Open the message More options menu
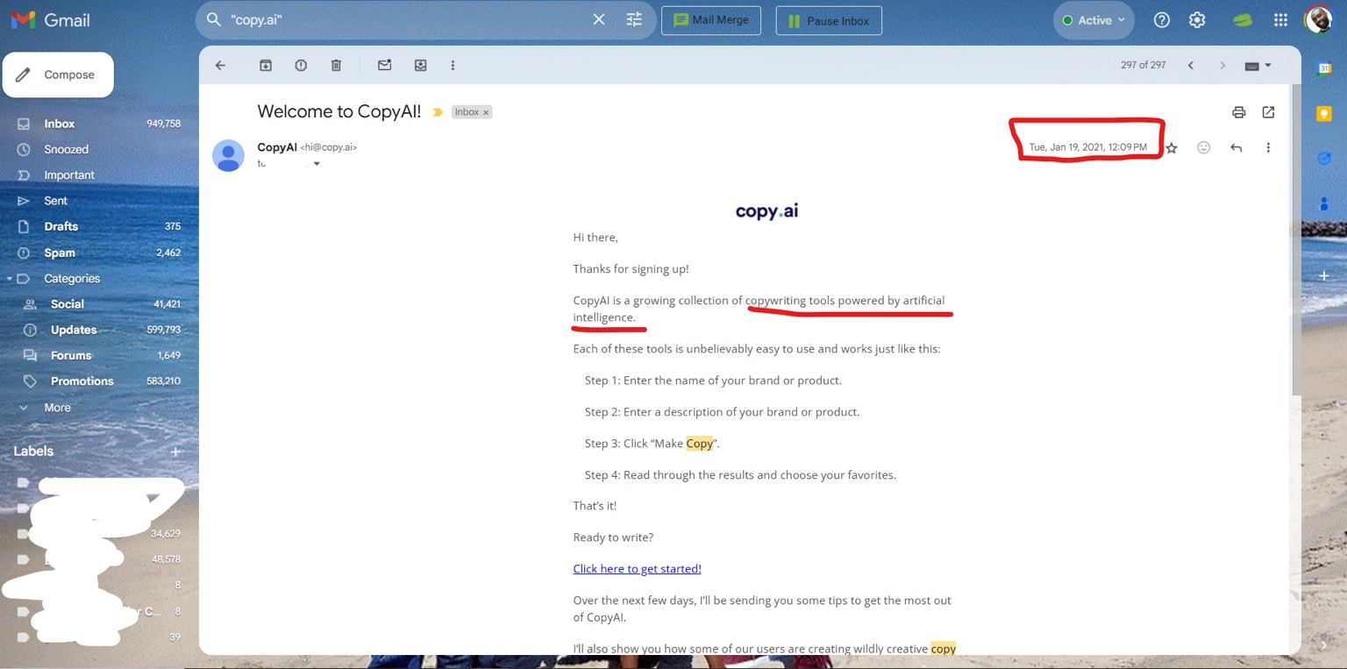This screenshot has width=1347, height=669. coord(1268,147)
